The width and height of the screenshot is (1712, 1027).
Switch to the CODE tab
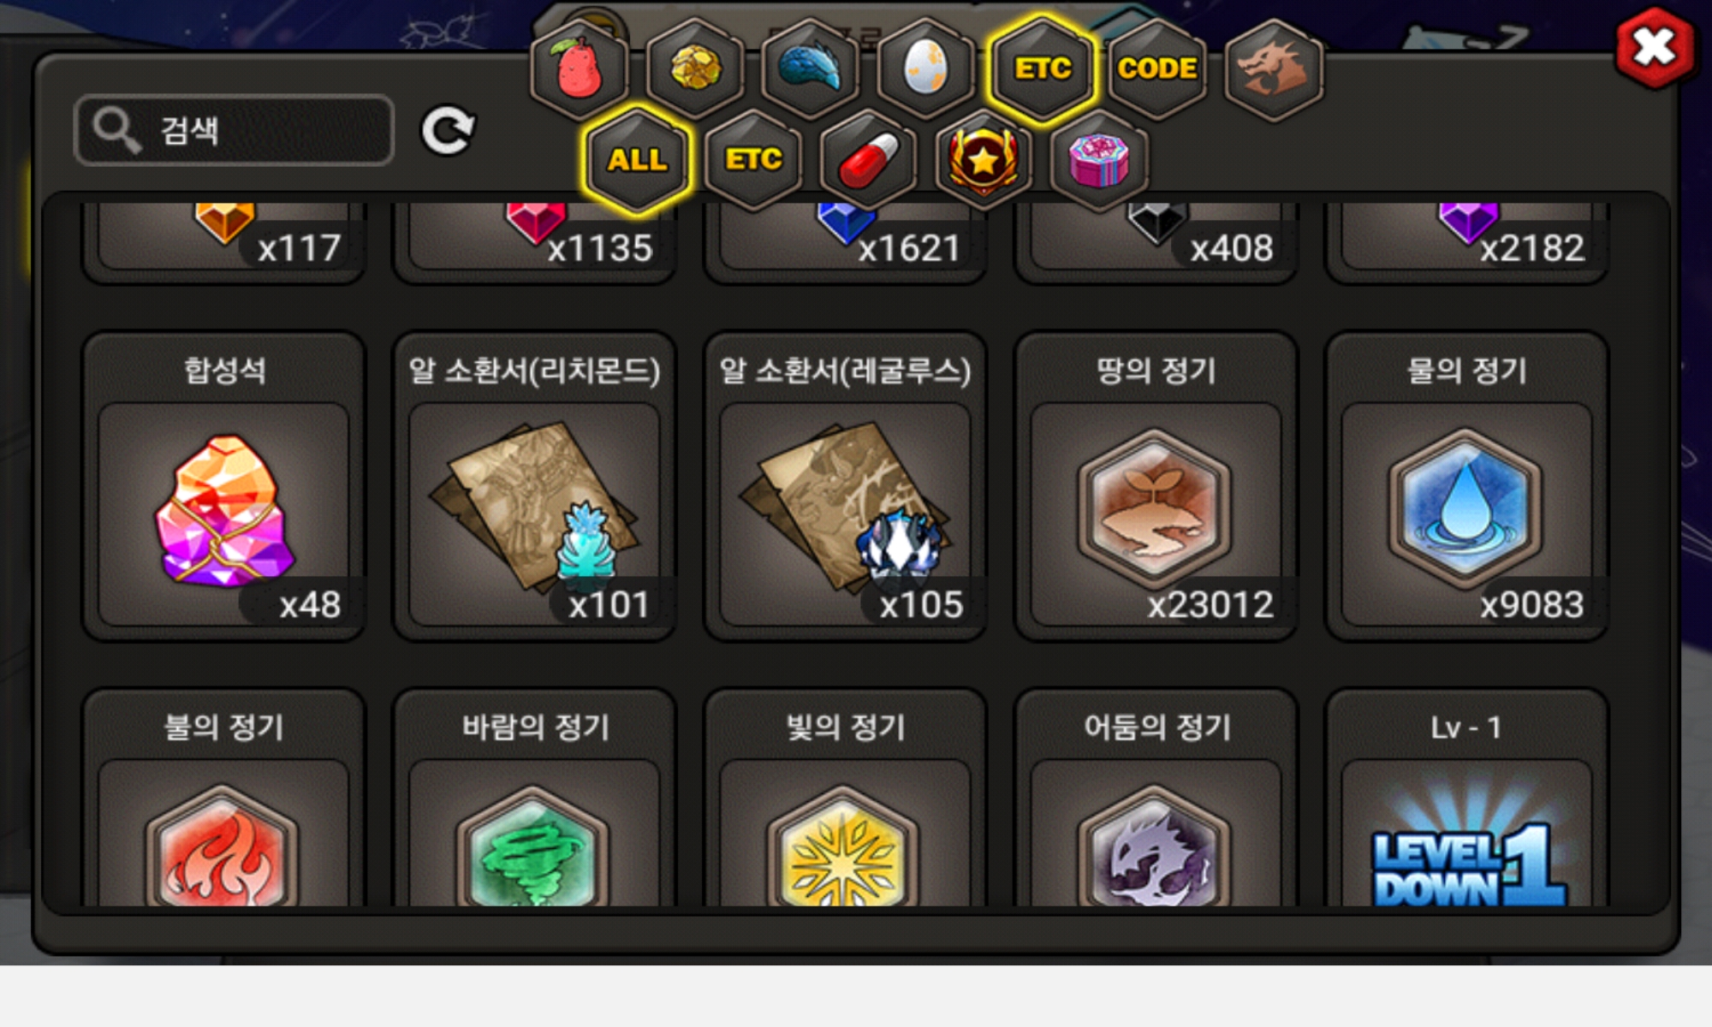pyautogui.click(x=1157, y=68)
